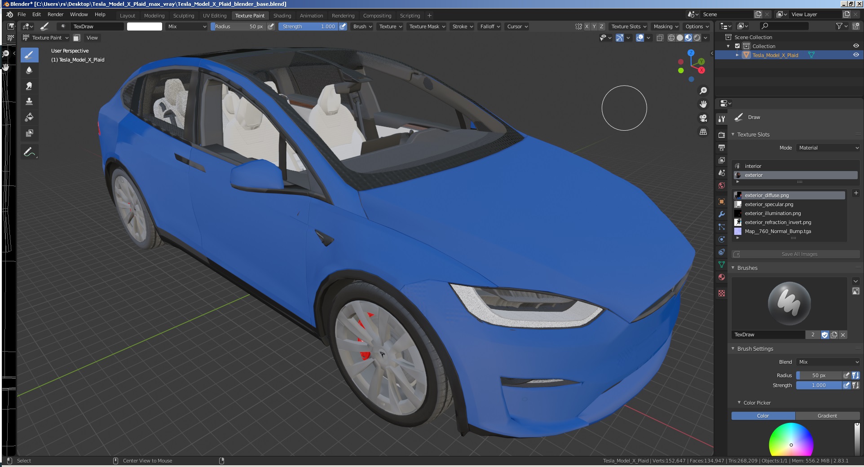
Task: Click brush color swatch in header
Action: (145, 26)
